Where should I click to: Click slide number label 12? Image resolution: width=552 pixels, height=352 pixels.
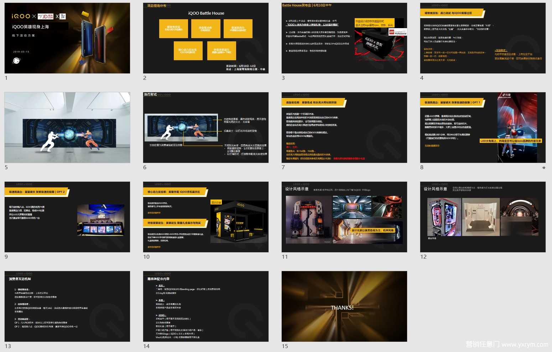point(423,257)
